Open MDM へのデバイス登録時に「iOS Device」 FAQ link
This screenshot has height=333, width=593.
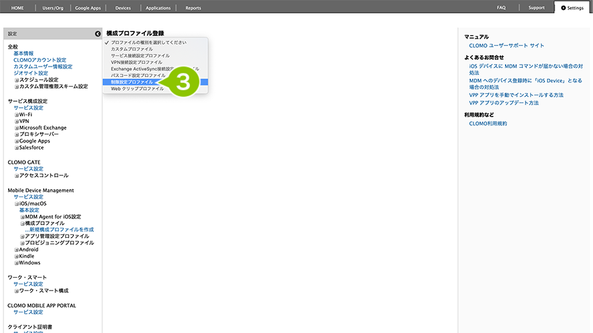coord(526,84)
